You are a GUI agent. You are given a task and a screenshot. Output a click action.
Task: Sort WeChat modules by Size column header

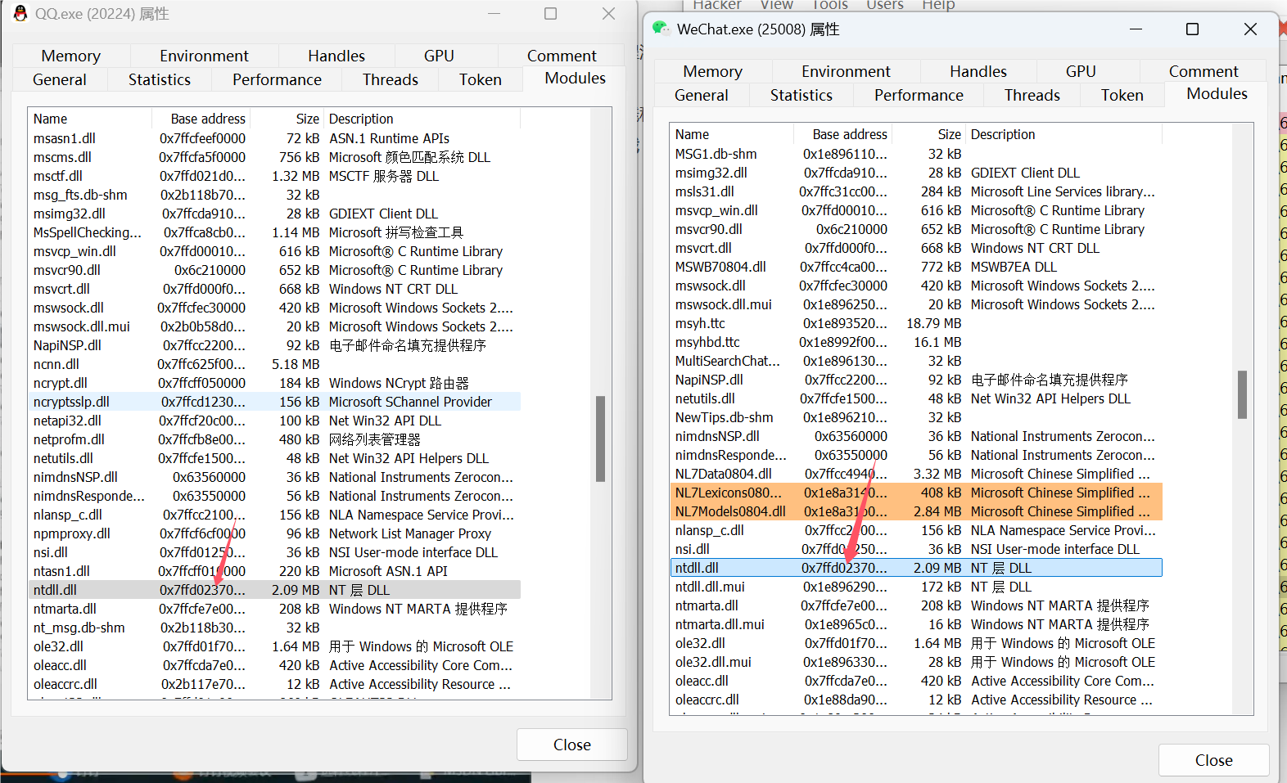coord(929,134)
